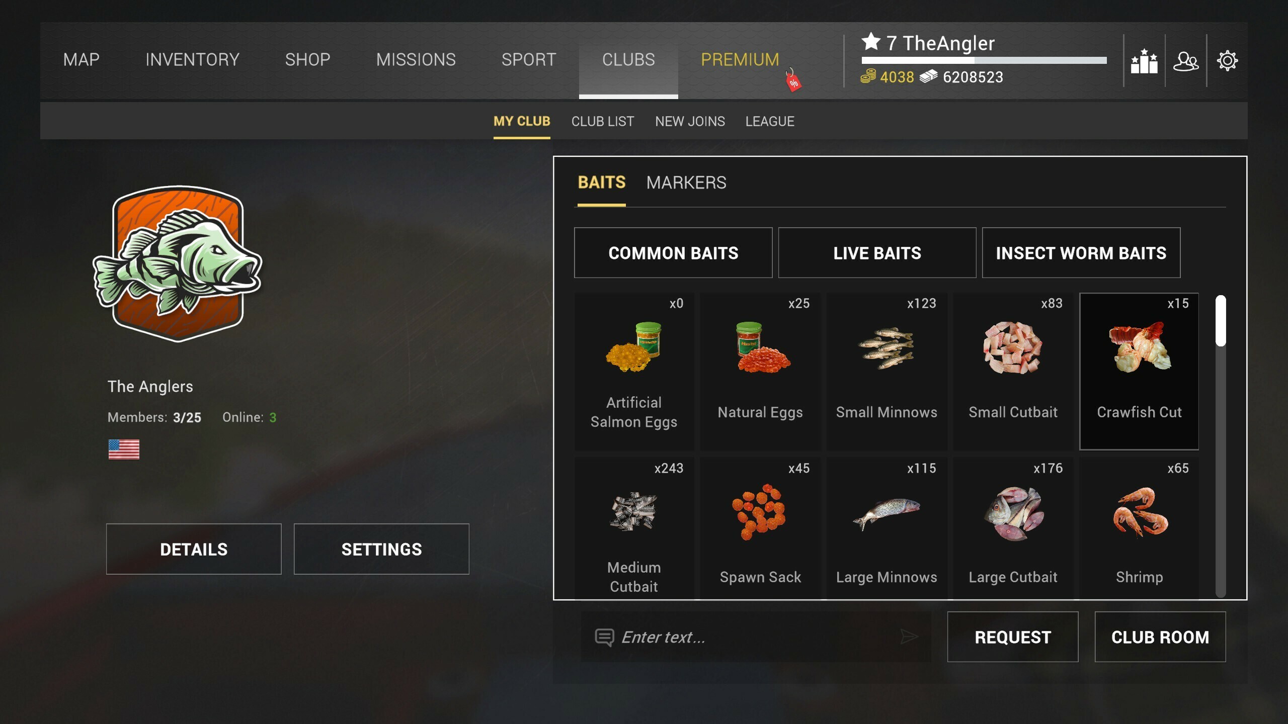The width and height of the screenshot is (1288, 724).
Task: Switch to the Markers tab
Action: (686, 183)
